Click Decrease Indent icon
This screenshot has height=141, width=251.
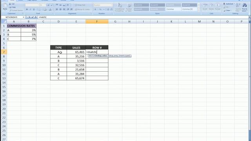68,9
